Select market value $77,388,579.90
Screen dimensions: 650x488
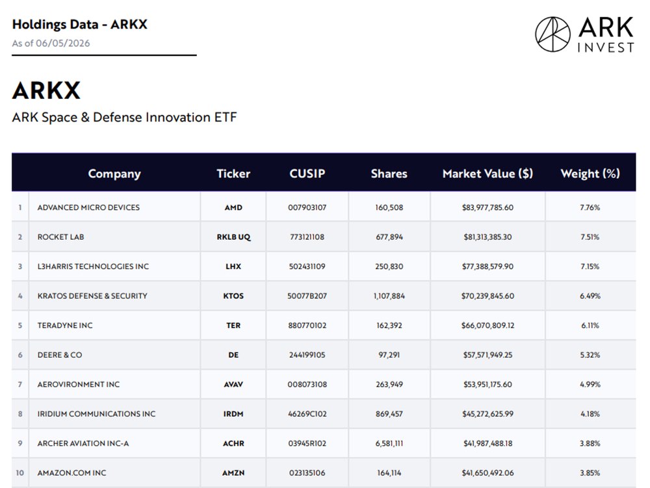click(487, 266)
